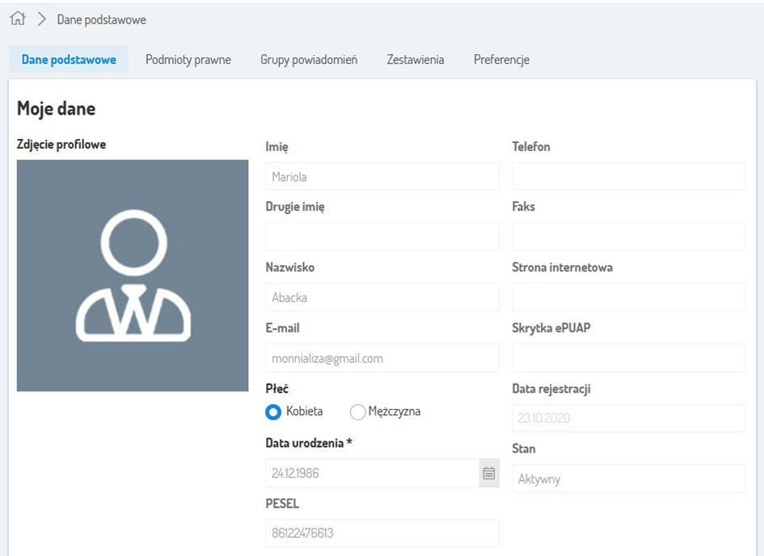Open the Grupy powiadomień tab
This screenshot has height=556, width=764.
(309, 60)
